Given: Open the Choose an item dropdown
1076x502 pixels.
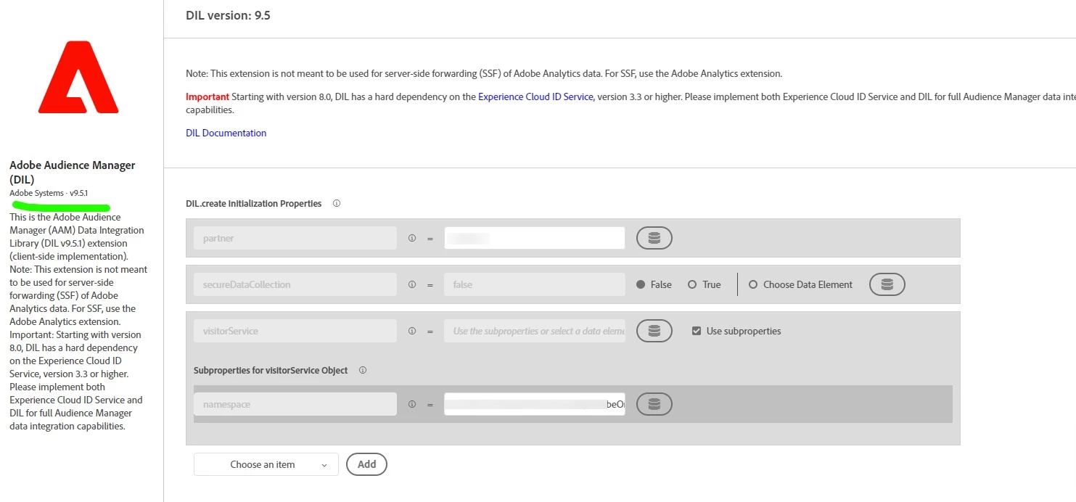Looking at the screenshot, I should click(x=266, y=464).
